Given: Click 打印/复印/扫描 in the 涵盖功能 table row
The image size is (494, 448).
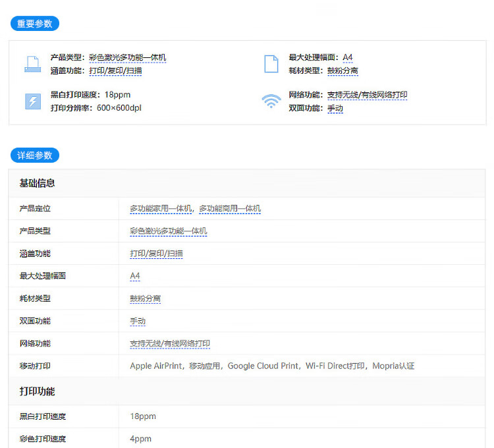Looking at the screenshot, I should [x=156, y=253].
